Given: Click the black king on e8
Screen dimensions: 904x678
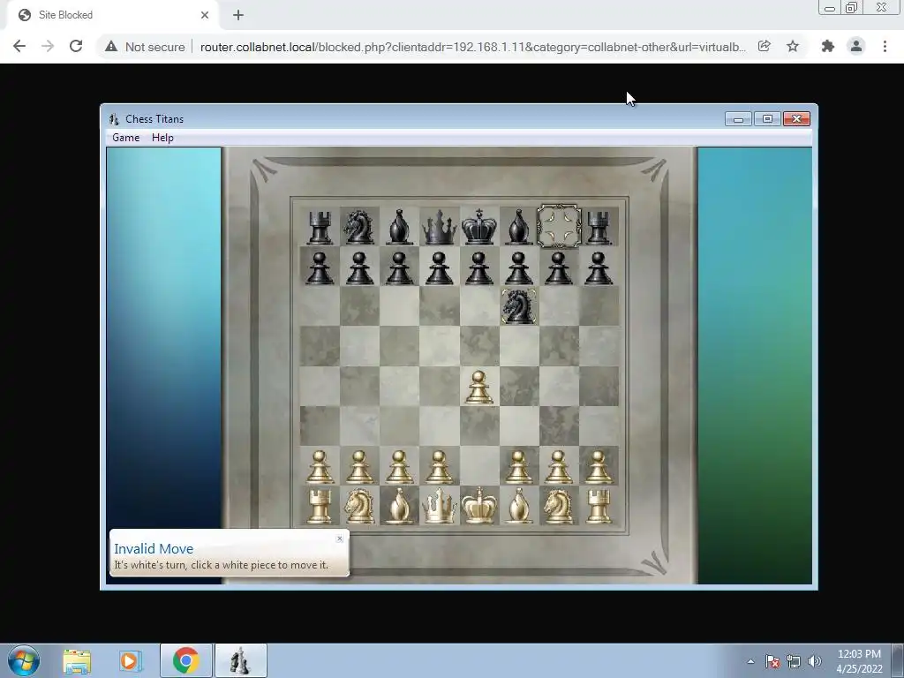Looking at the screenshot, I should tap(479, 227).
